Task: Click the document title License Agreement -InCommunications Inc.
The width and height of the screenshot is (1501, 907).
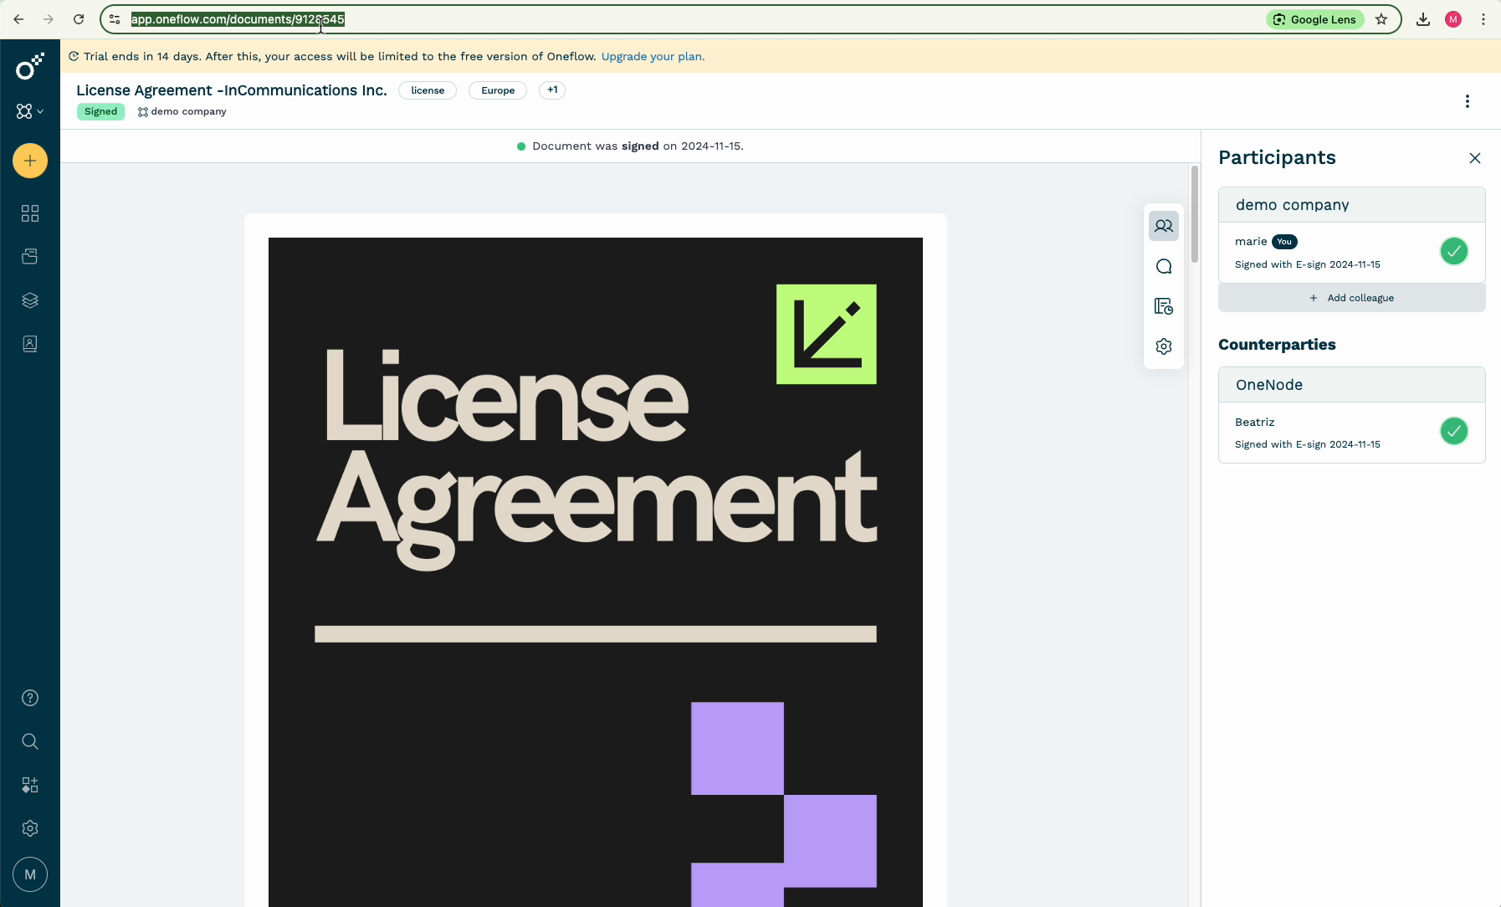Action: (x=232, y=90)
